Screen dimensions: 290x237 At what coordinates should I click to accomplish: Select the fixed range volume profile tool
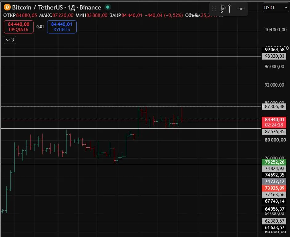click(x=223, y=9)
